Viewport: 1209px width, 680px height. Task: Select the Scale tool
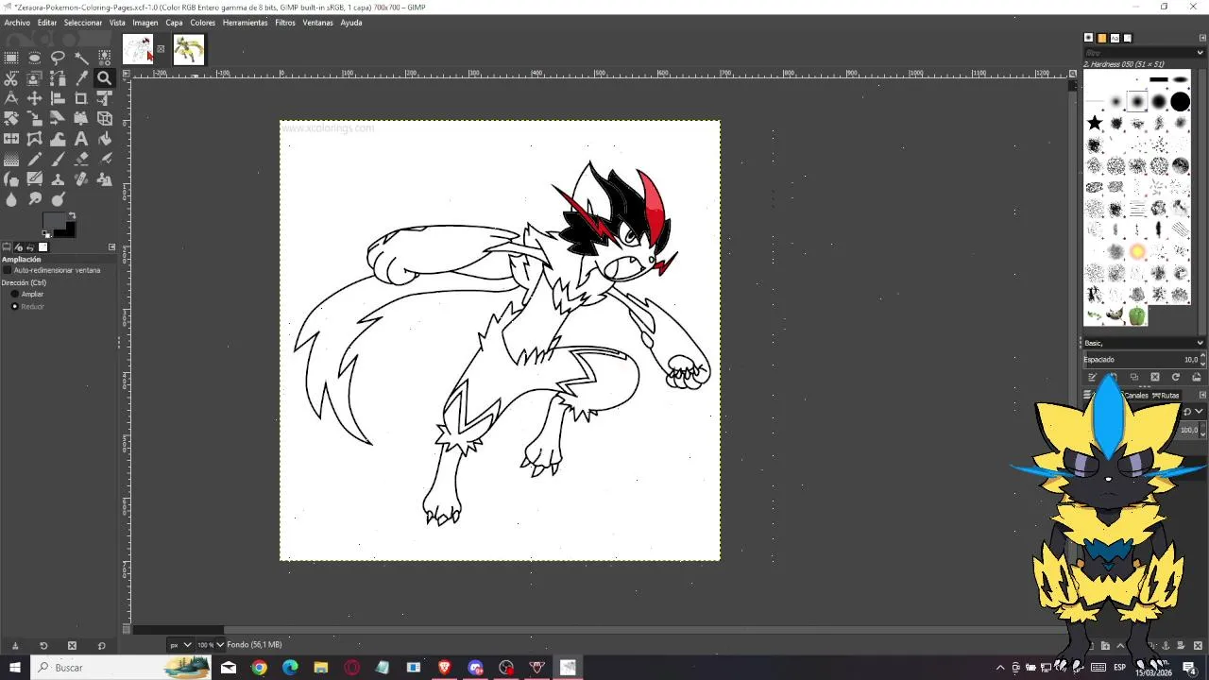[x=35, y=119]
